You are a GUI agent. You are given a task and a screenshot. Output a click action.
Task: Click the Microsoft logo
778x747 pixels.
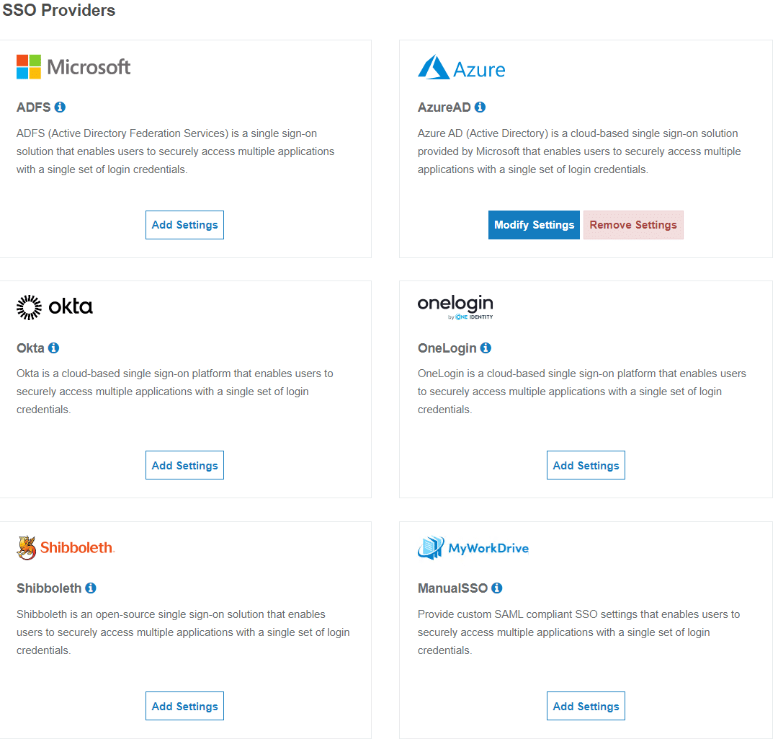73,67
